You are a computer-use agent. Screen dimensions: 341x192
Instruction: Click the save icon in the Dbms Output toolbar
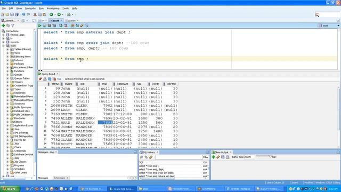pyautogui.click(x=223, y=157)
